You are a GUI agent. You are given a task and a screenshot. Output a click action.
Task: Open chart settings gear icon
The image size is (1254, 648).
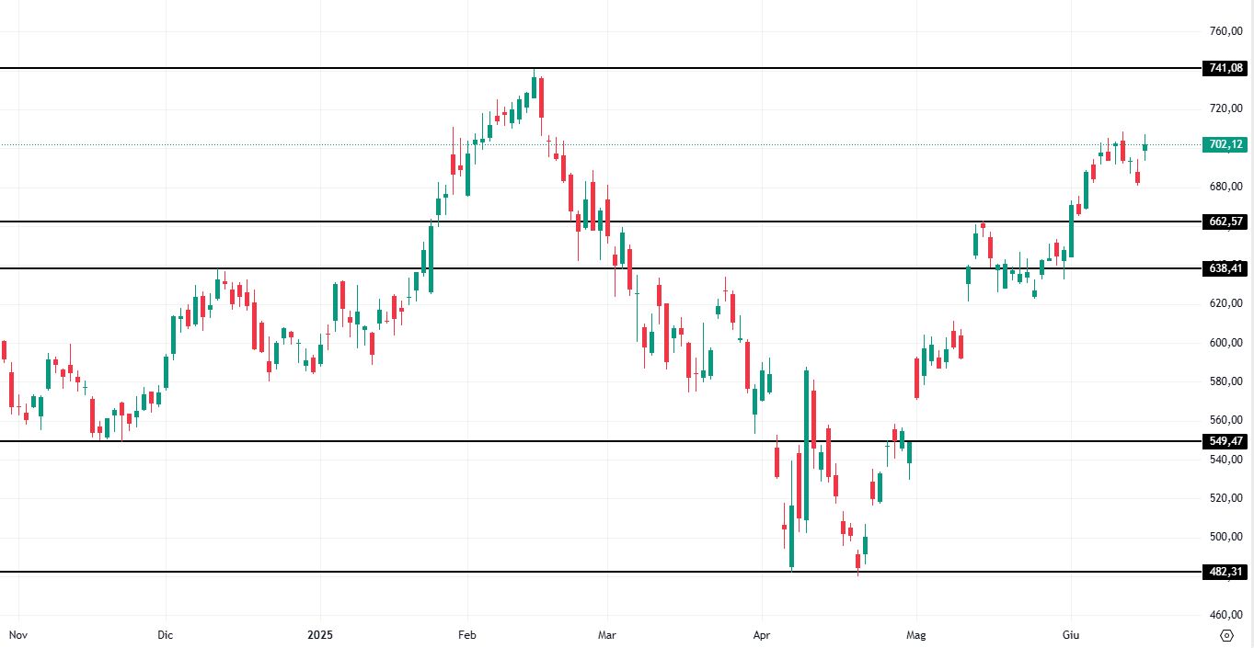tap(1226, 635)
